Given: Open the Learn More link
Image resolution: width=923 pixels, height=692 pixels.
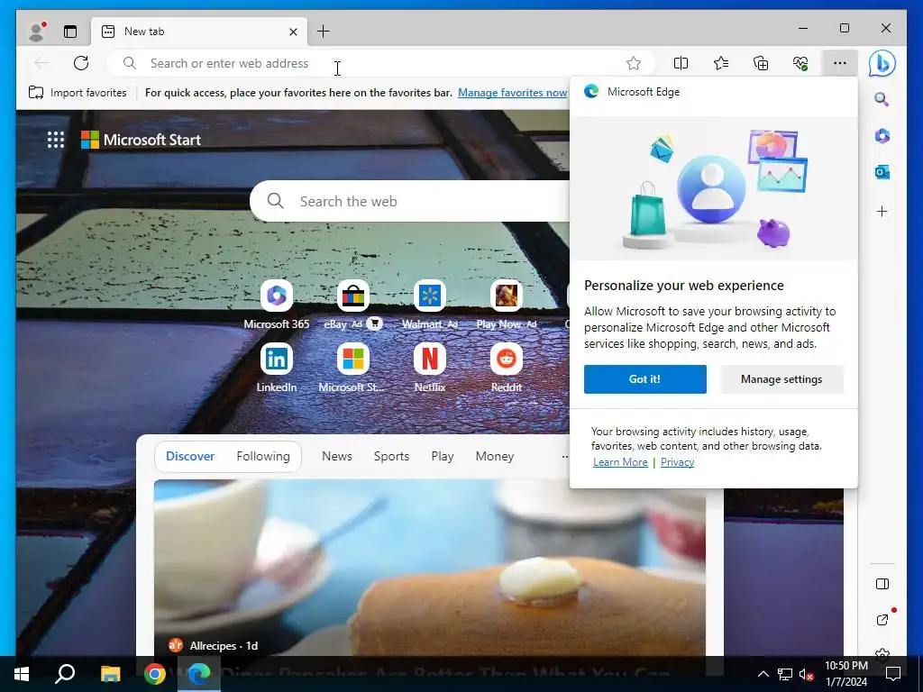Looking at the screenshot, I should click(x=620, y=462).
